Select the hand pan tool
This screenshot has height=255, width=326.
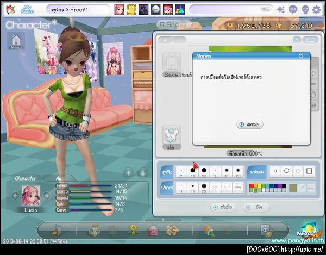[x=314, y=95]
